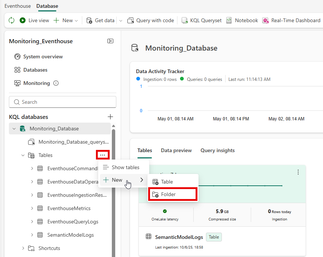Expand the EventhouseCommand table chevron
The image size is (323, 257).
32,168
